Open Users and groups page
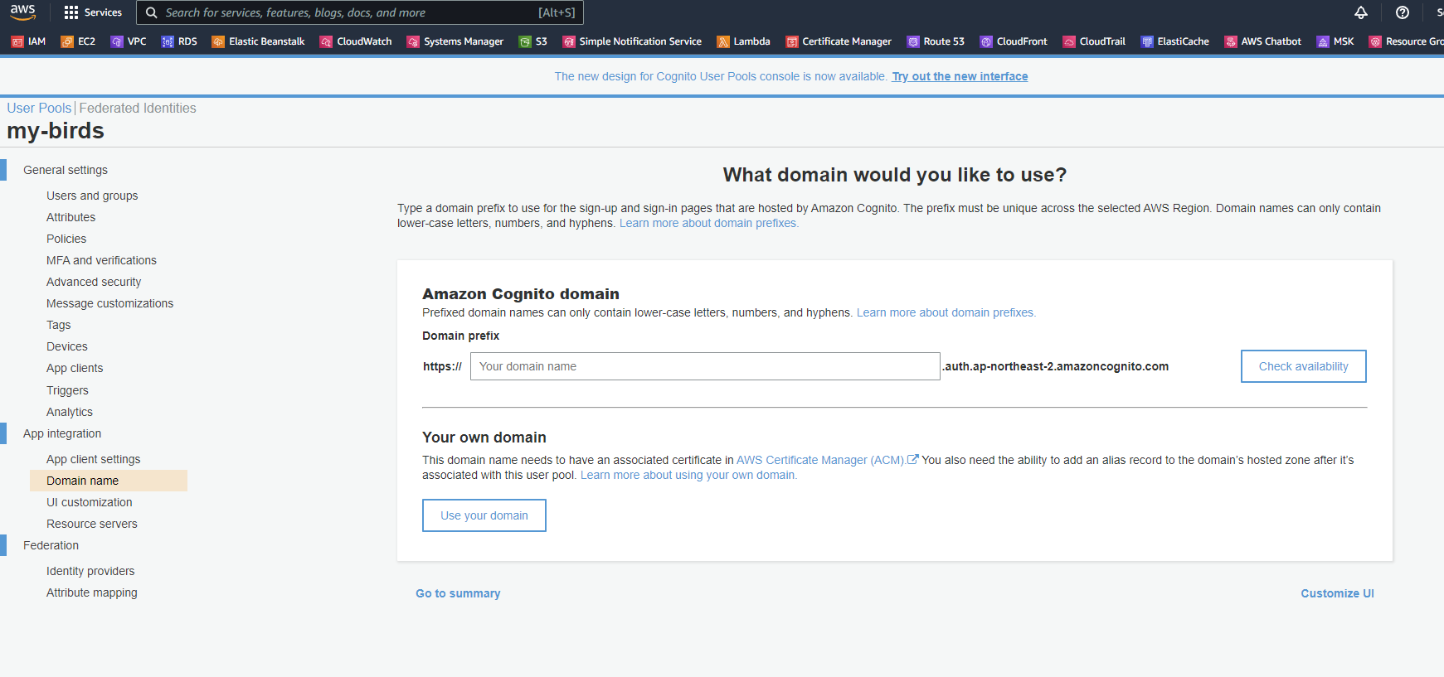 click(x=92, y=196)
